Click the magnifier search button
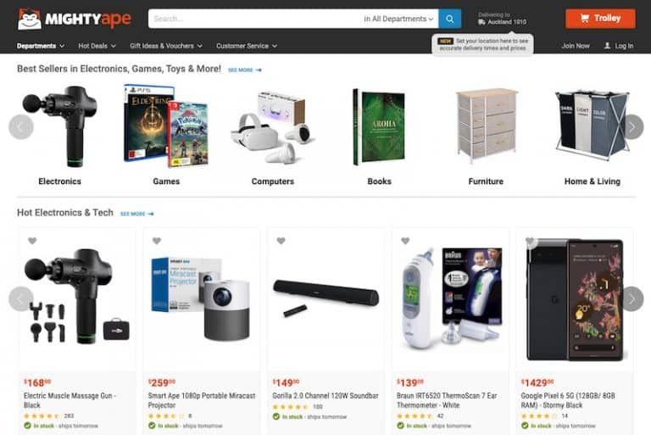 [x=449, y=19]
